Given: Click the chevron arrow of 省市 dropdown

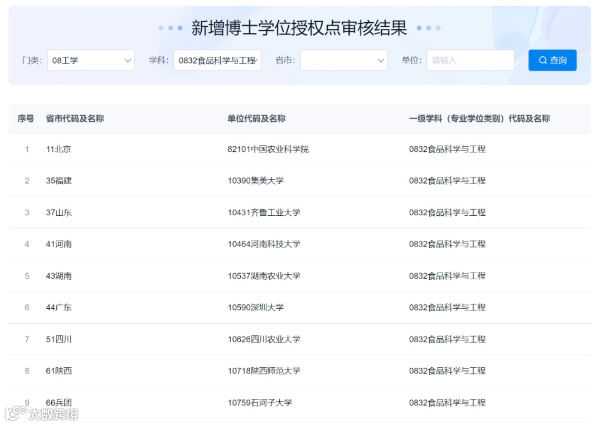Looking at the screenshot, I should tap(381, 61).
